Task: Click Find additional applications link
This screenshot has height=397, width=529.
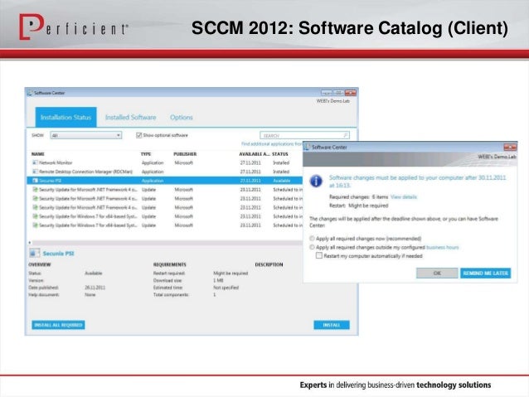Action: coord(272,144)
